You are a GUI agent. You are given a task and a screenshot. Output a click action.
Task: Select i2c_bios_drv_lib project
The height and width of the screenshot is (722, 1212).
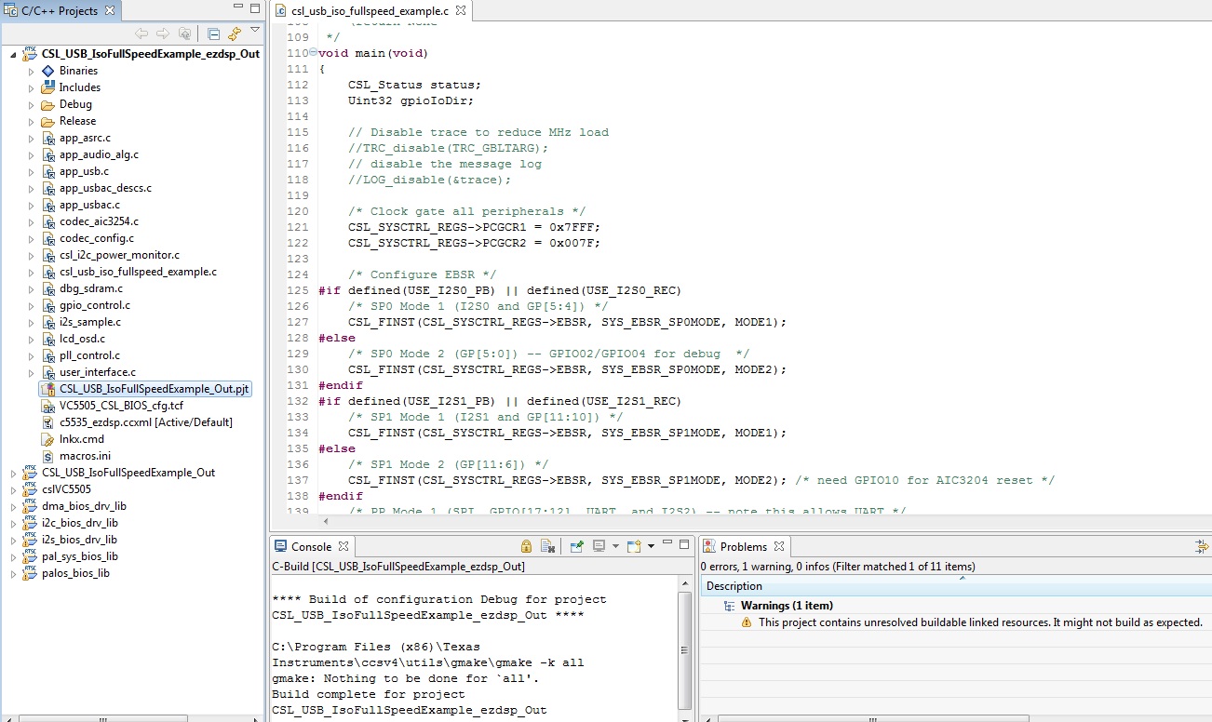tap(80, 523)
